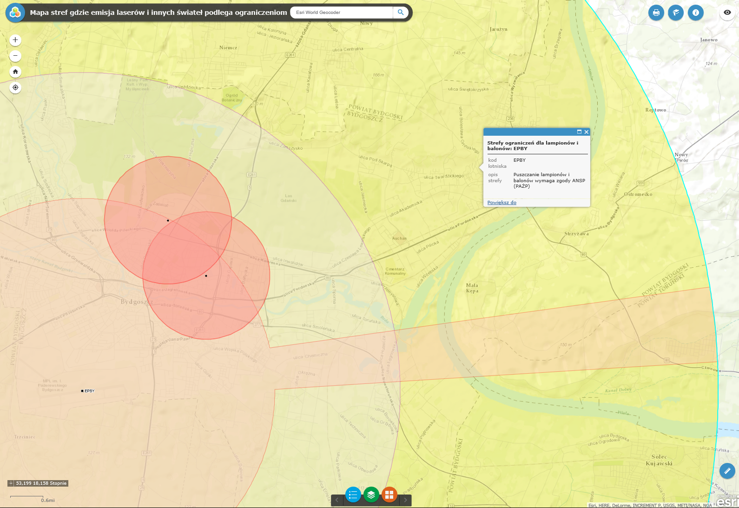The height and width of the screenshot is (508, 739).
Task: Open coordinate units list at Stopnie
Action: [x=58, y=483]
